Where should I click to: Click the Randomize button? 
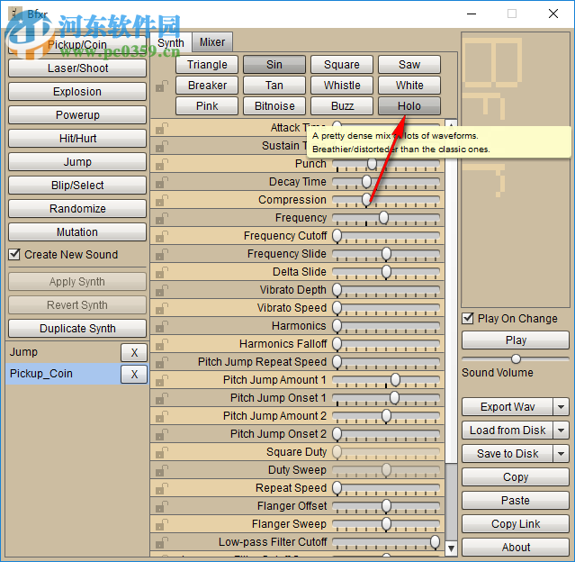click(77, 209)
